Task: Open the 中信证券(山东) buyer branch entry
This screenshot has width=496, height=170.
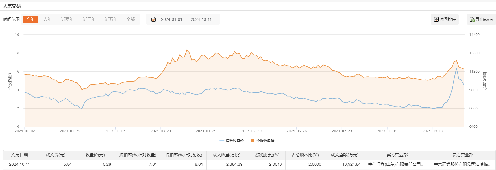Action: point(396,164)
